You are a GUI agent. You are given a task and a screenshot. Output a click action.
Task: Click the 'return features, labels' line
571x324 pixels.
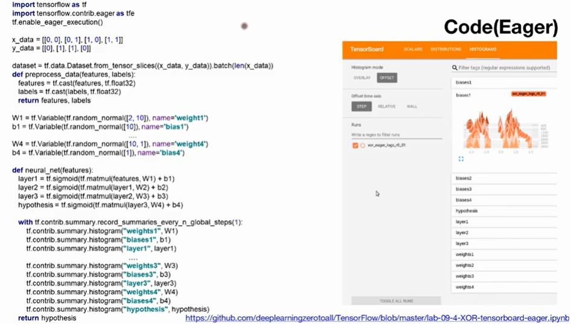pos(54,101)
